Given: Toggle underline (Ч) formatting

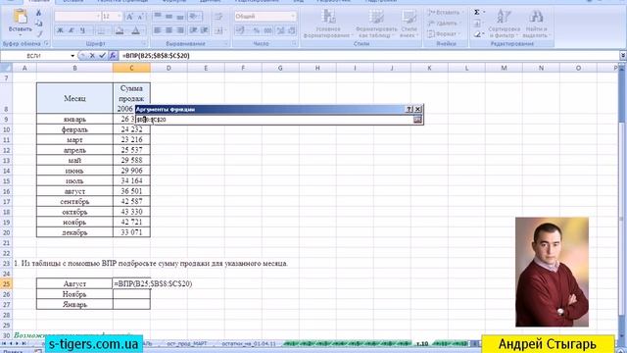Looking at the screenshot, I should tap(82, 30).
